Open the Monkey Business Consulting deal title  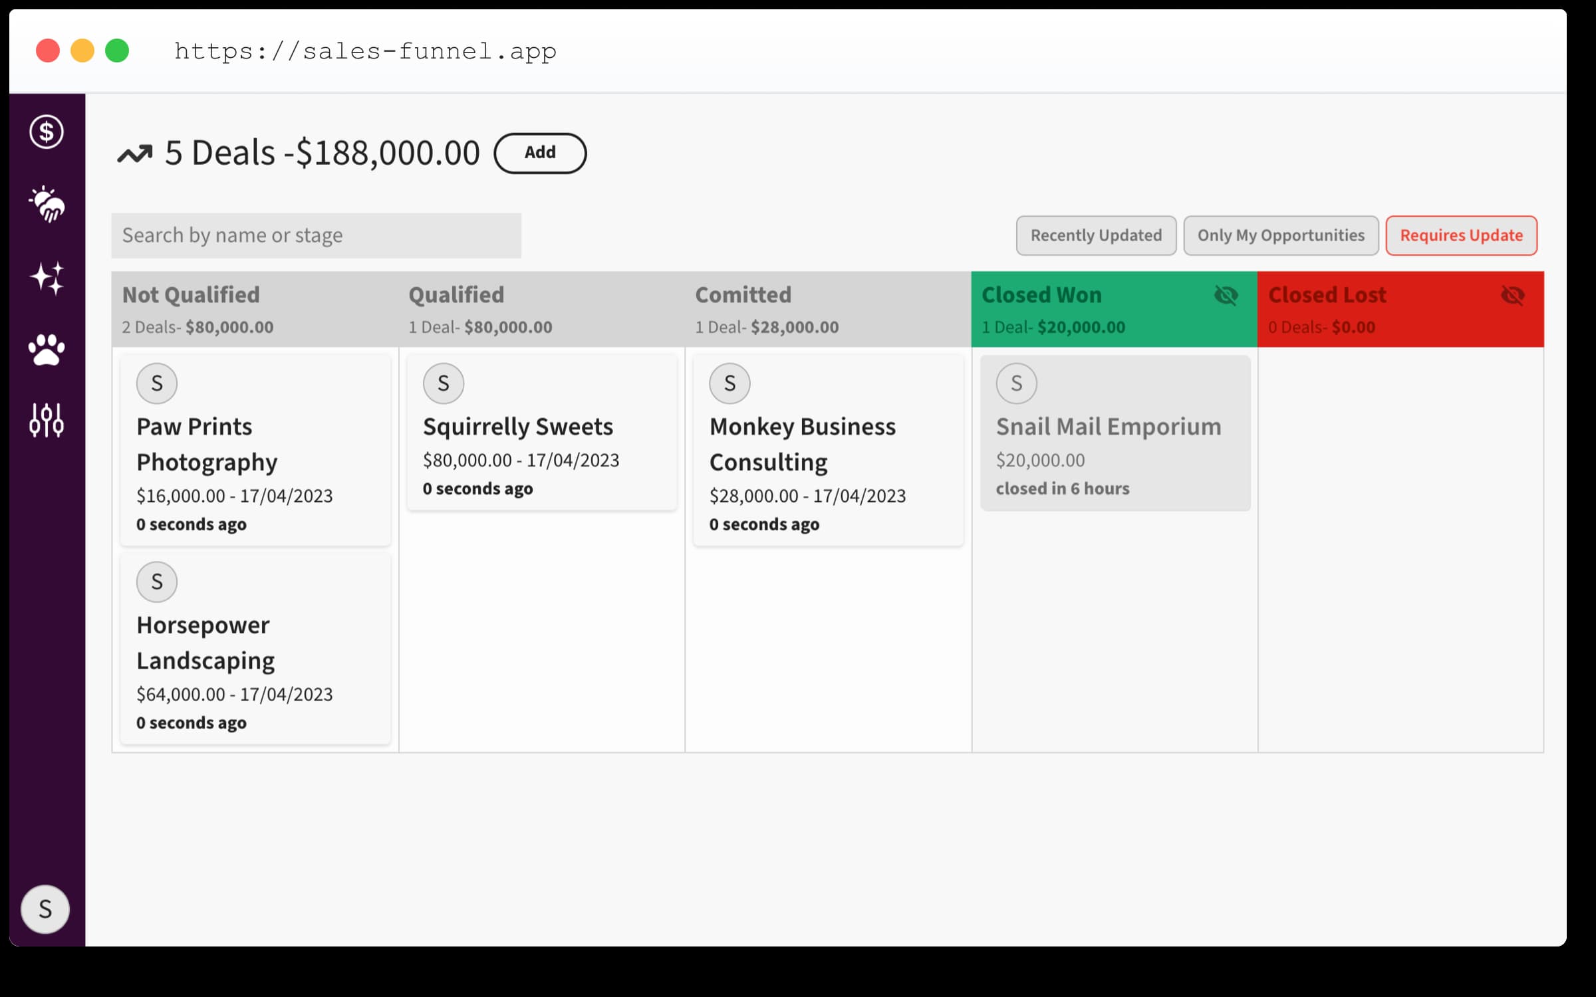tap(803, 444)
